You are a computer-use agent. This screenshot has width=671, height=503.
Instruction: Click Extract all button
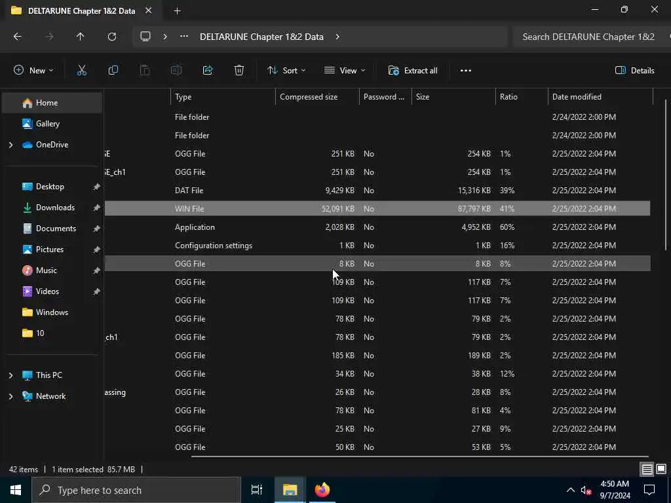pos(413,71)
